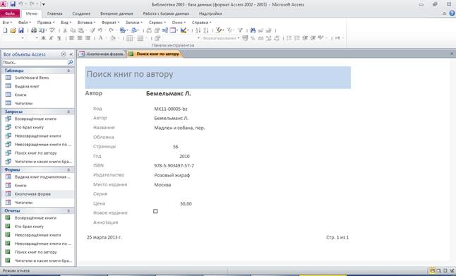
Task: Click the Open folder toolbar icon
Action: click(13, 30)
